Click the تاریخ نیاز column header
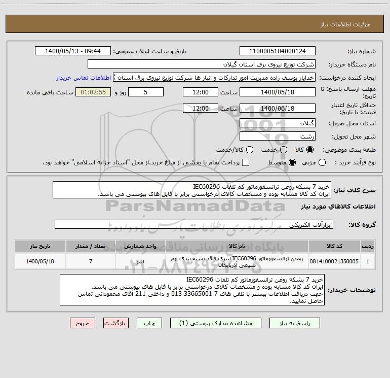390x378 pixels. [x=40, y=247]
